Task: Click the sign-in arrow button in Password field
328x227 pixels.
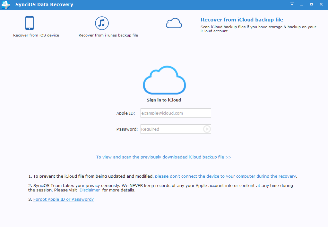Action: [207, 129]
